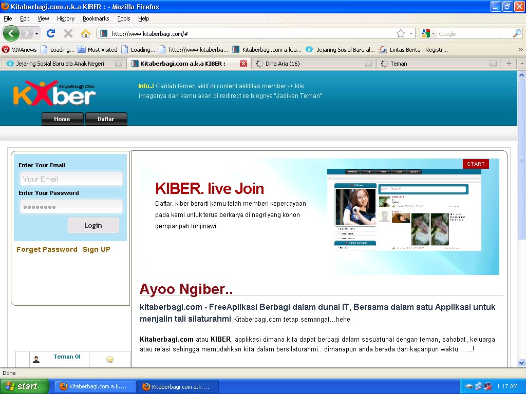Click the chat bubble icon beside Teman Ol
Viewport: 526px width, 394px height.
pyautogui.click(x=110, y=360)
